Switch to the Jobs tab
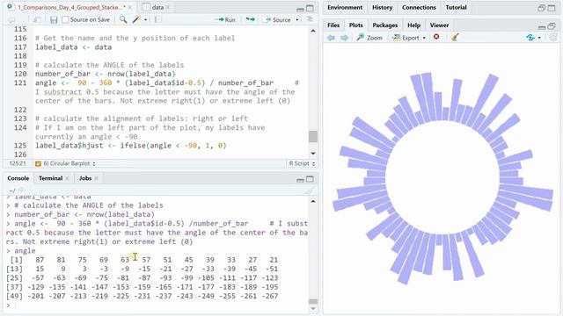The height and width of the screenshot is (316, 563). (85, 178)
